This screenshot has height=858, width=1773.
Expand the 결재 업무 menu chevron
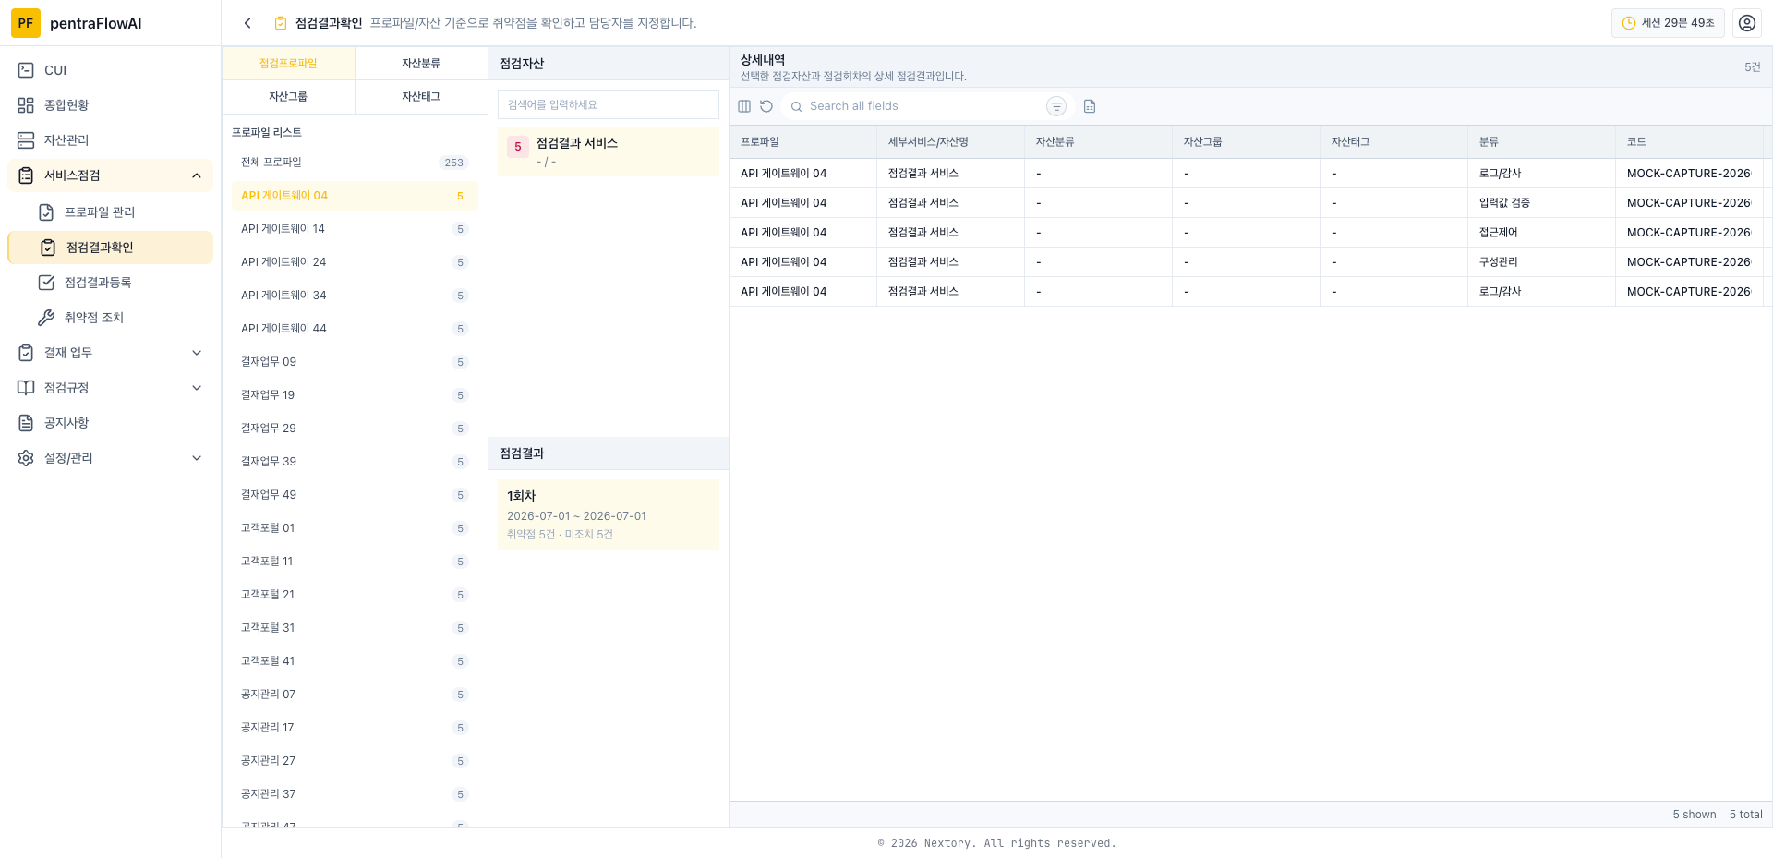click(x=197, y=353)
